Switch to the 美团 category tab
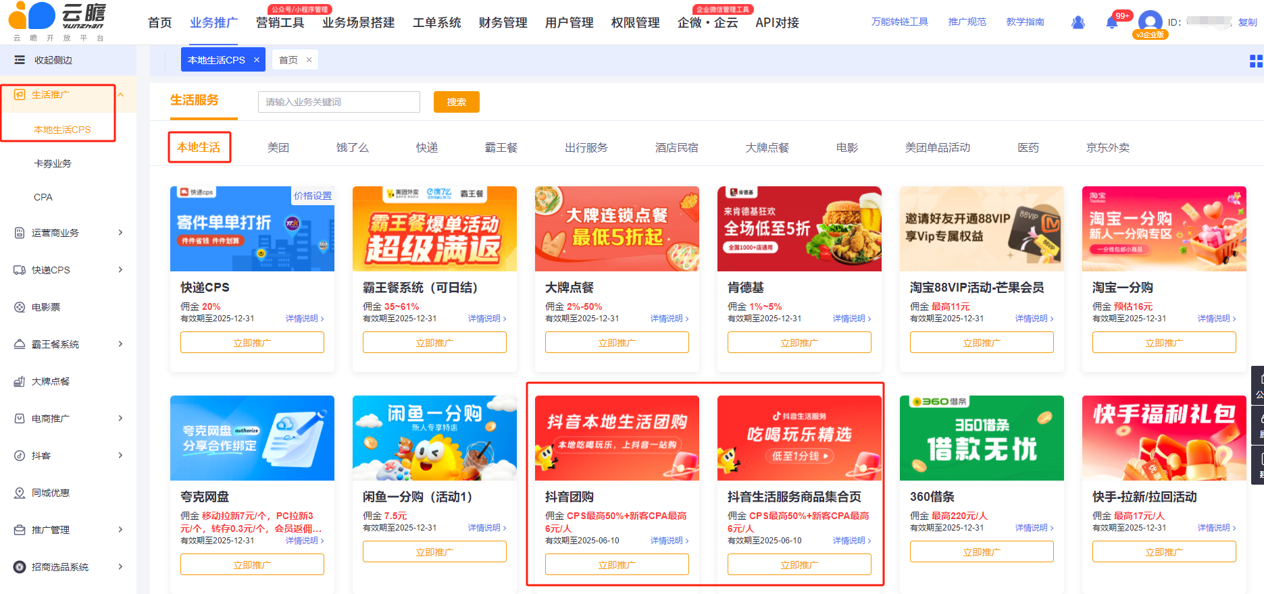This screenshot has width=1264, height=594. [278, 148]
